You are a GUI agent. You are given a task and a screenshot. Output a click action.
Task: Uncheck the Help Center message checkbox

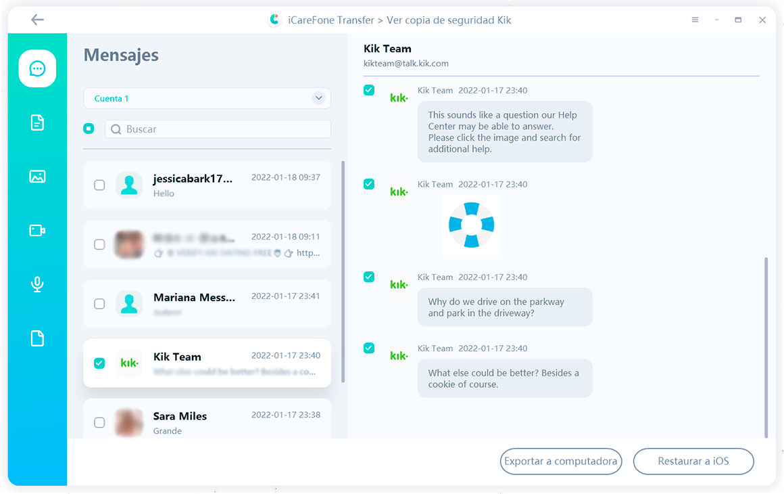coord(369,90)
